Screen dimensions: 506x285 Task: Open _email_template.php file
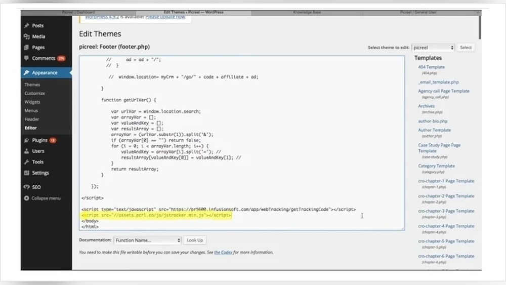click(x=439, y=83)
